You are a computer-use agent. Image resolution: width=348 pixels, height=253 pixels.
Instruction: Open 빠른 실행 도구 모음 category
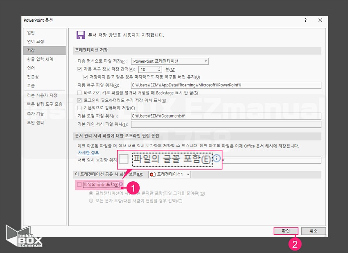[45, 104]
